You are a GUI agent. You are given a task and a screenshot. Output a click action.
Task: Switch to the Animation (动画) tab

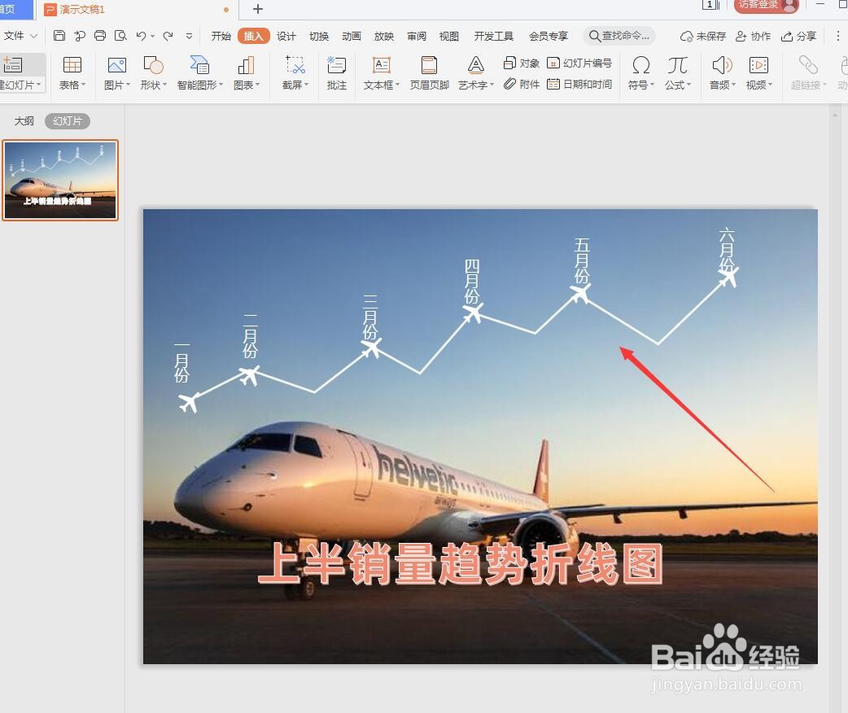pos(351,37)
